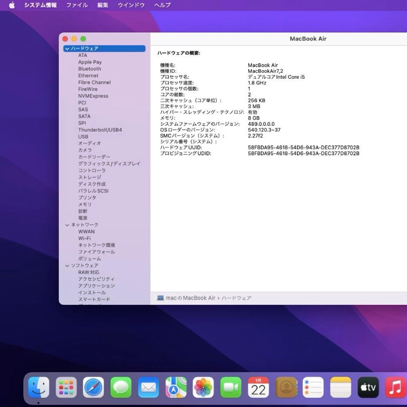
Task: Open Mail from the Dock
Action: coord(148,387)
